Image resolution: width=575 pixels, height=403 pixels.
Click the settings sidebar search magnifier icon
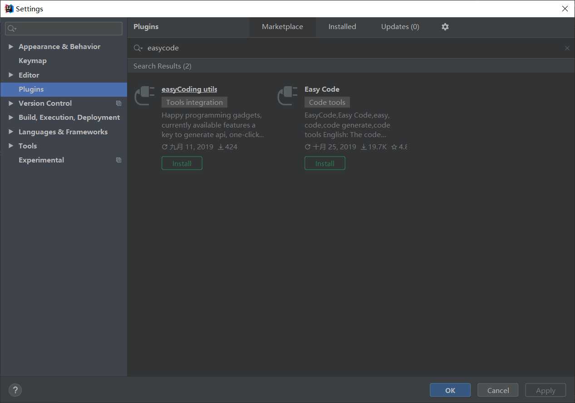click(12, 29)
